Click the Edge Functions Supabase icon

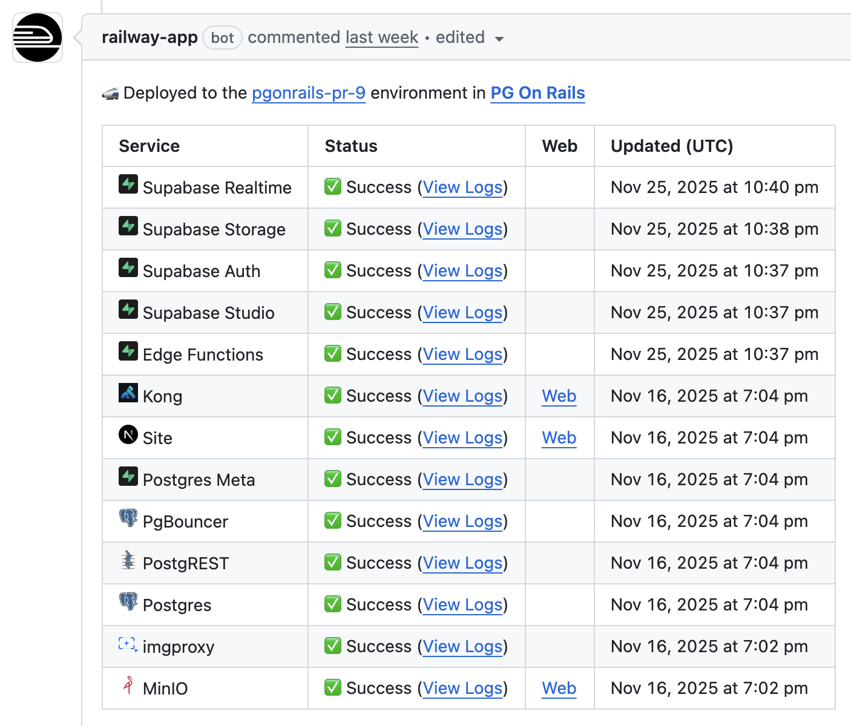128,352
